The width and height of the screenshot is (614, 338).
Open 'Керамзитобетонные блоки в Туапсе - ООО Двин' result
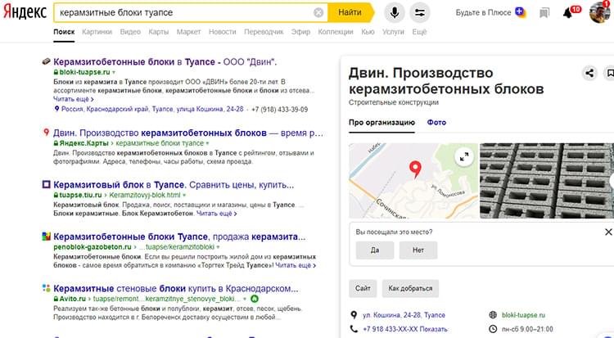tap(165, 61)
